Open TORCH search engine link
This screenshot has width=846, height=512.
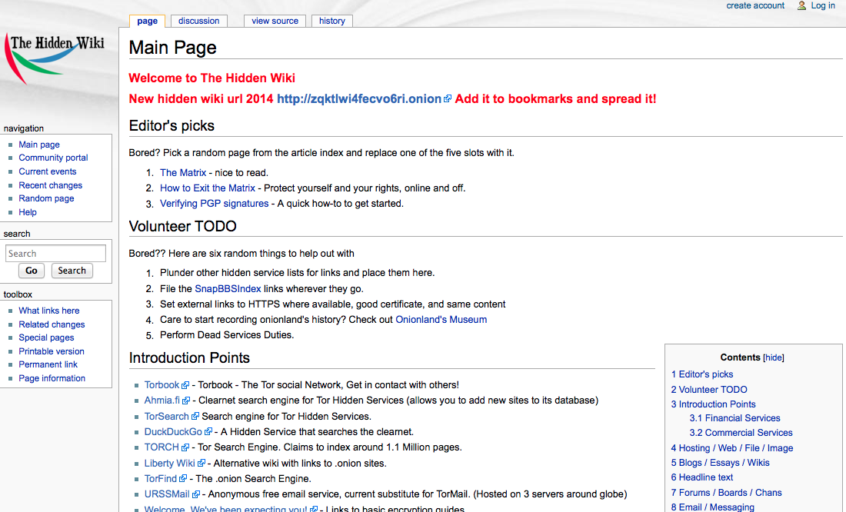pos(162,447)
